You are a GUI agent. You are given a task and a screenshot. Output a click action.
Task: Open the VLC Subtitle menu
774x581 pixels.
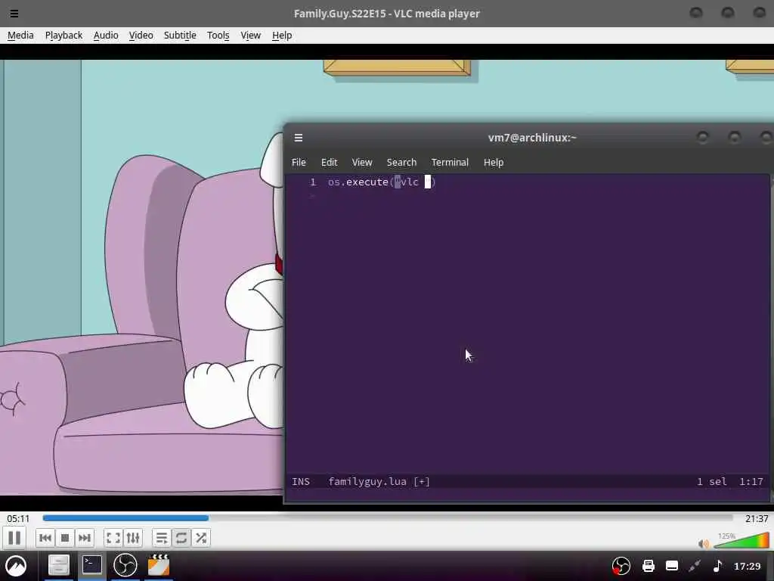[180, 35]
